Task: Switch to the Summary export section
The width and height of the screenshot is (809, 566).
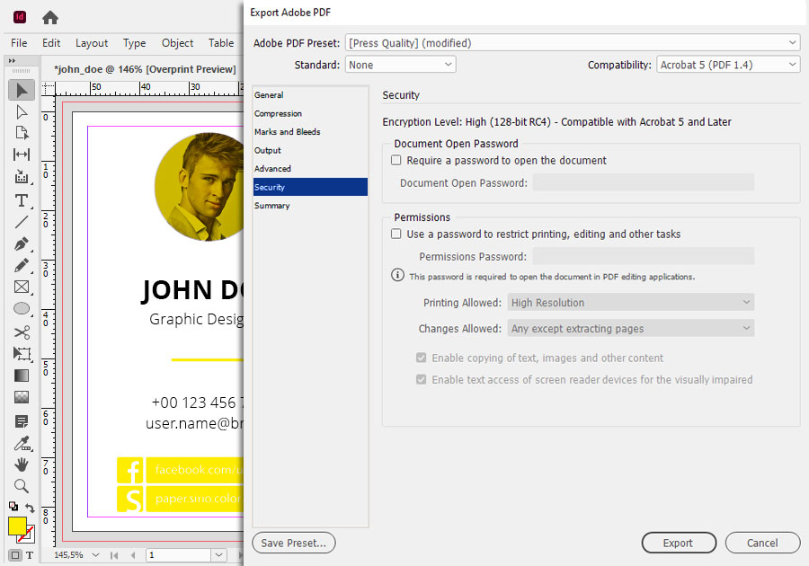Action: click(310, 206)
